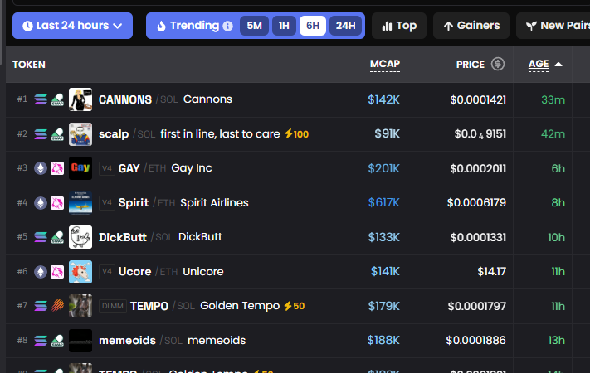Click the Trending flame icon
The image size is (590, 373).
[161, 26]
